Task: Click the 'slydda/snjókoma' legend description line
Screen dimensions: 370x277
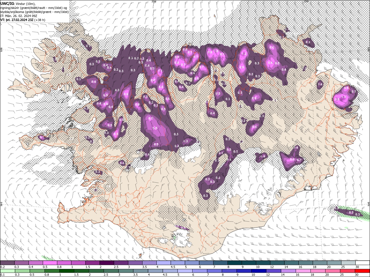Action: click(x=35, y=12)
